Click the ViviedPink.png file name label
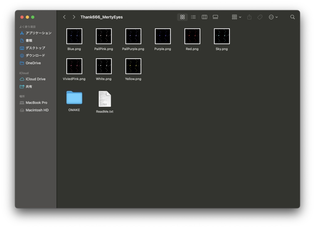This screenshot has height=228, width=315. [x=74, y=79]
